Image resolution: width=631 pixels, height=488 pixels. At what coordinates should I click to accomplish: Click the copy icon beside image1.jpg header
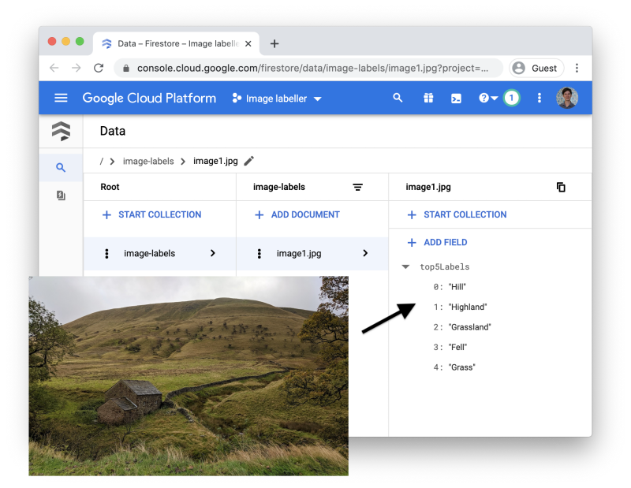point(561,187)
